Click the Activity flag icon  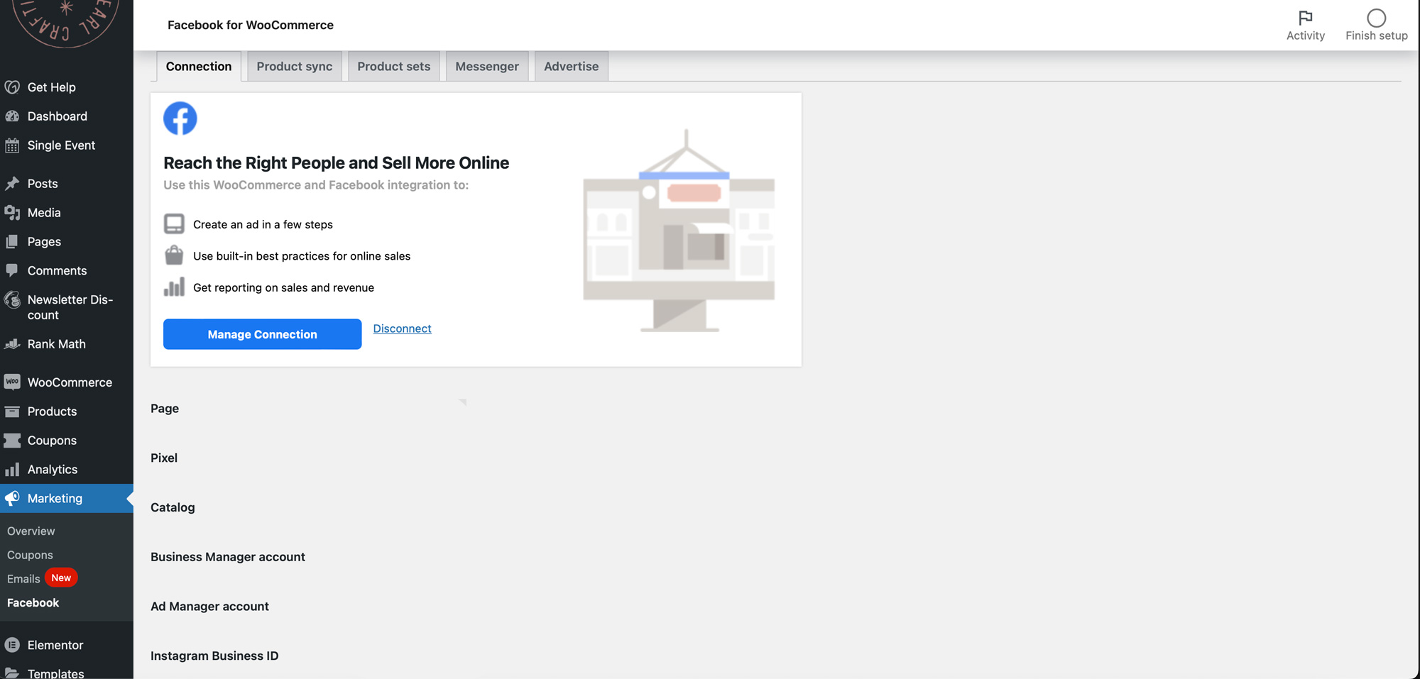click(1305, 18)
